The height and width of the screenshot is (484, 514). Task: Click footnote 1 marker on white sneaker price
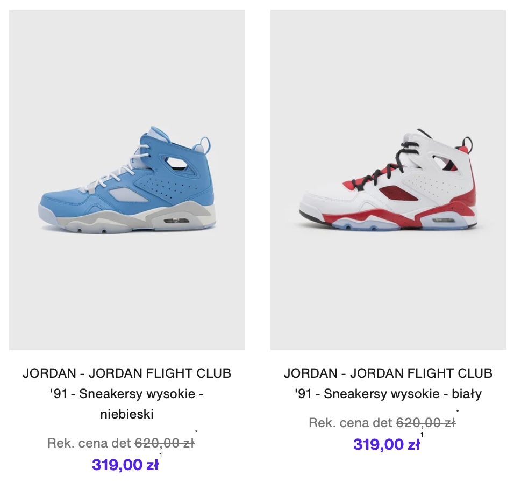click(422, 435)
